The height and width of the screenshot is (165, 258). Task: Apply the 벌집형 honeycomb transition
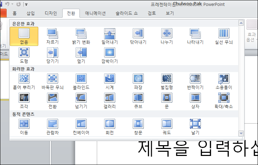tap(167, 81)
